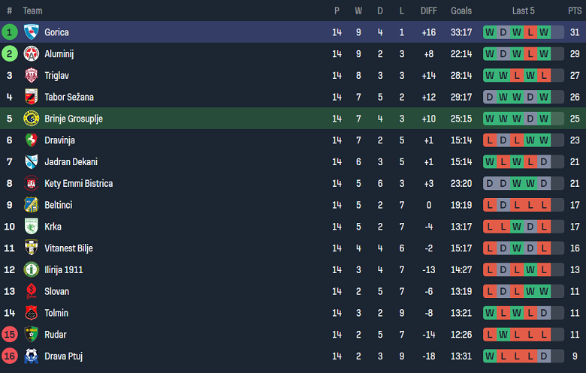Screen dimensions: 586x373
Task: Click the DIFF column header
Action: 429,11
